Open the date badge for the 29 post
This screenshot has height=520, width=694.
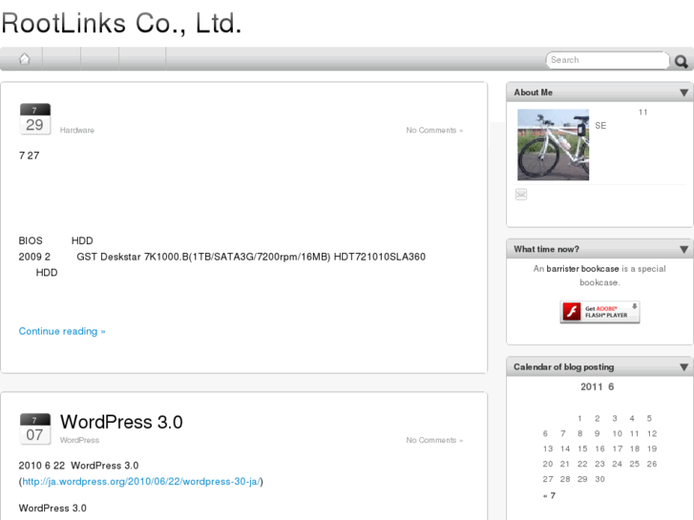click(35, 119)
